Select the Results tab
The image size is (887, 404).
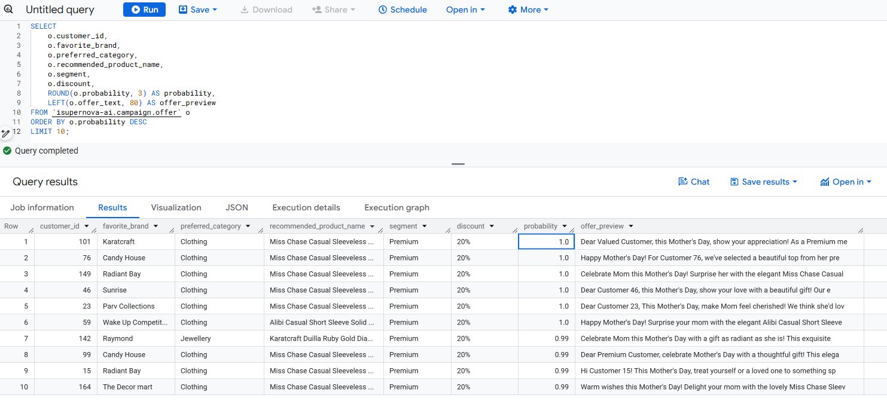point(112,207)
